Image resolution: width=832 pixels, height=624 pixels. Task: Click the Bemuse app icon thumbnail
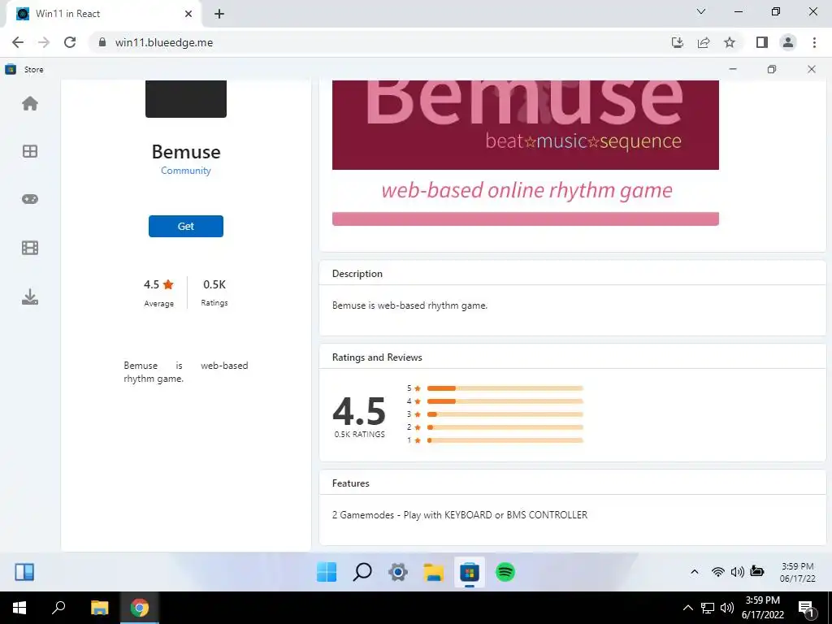pos(186,98)
